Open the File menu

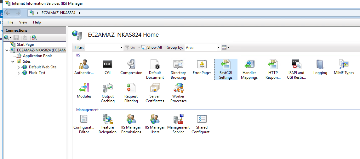point(10,22)
